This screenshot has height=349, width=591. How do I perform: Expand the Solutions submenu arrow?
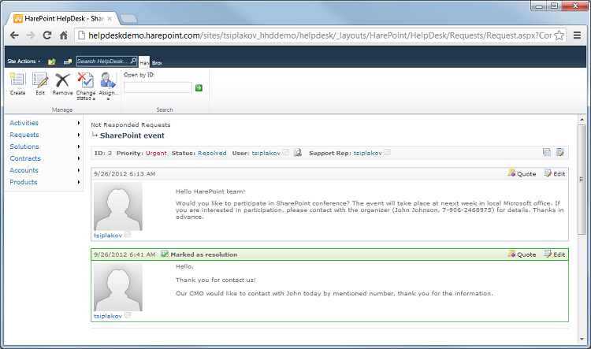click(78, 147)
